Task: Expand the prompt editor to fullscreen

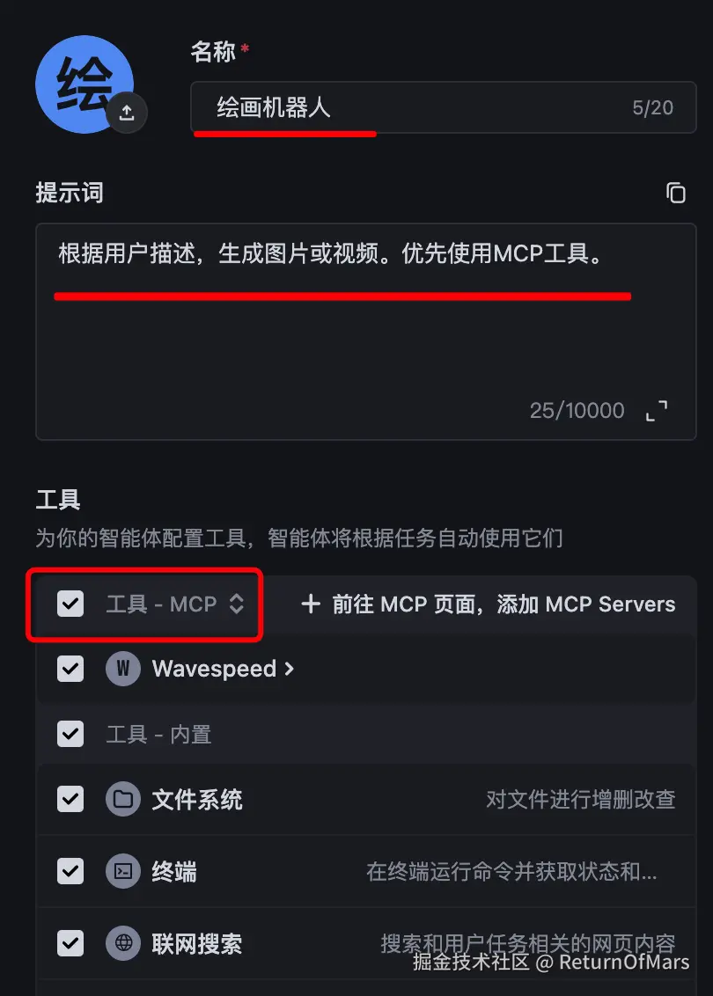Action: [657, 411]
